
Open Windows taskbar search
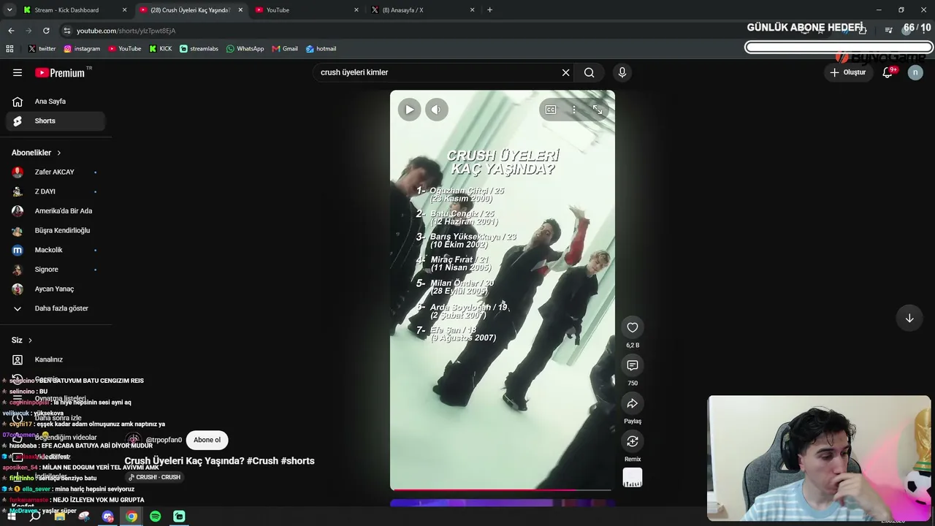tap(35, 517)
